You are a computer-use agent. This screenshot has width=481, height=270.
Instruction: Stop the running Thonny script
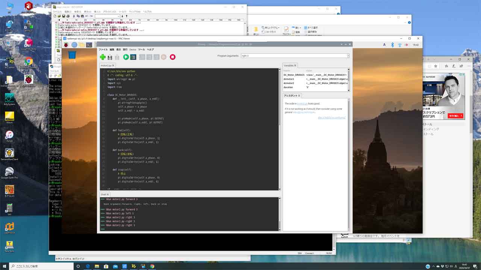point(172,57)
